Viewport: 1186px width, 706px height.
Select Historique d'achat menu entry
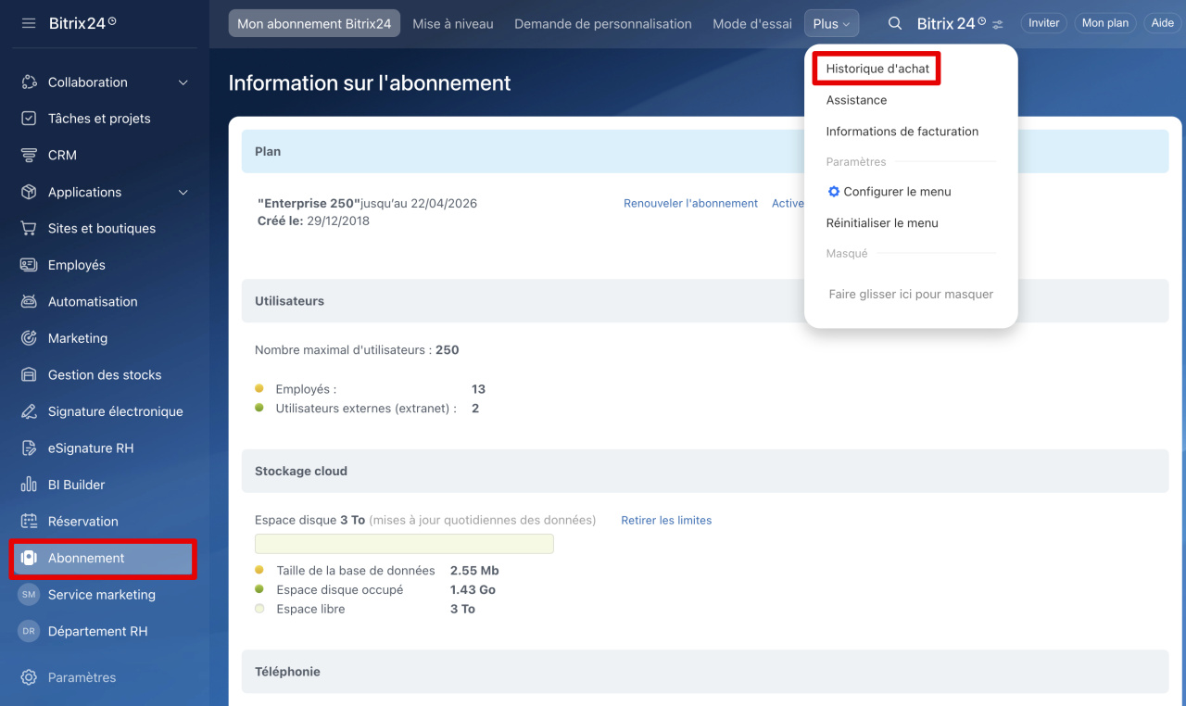(x=877, y=69)
